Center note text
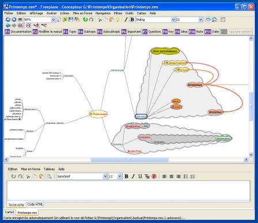Screen dimensions: 258x223 click(x=172, y=176)
